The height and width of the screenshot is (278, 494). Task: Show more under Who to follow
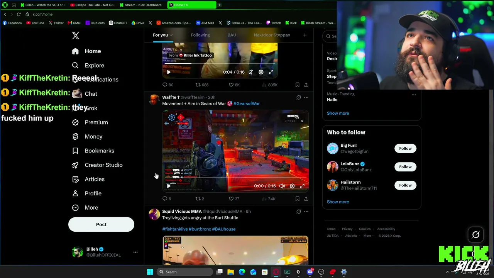tap(338, 202)
